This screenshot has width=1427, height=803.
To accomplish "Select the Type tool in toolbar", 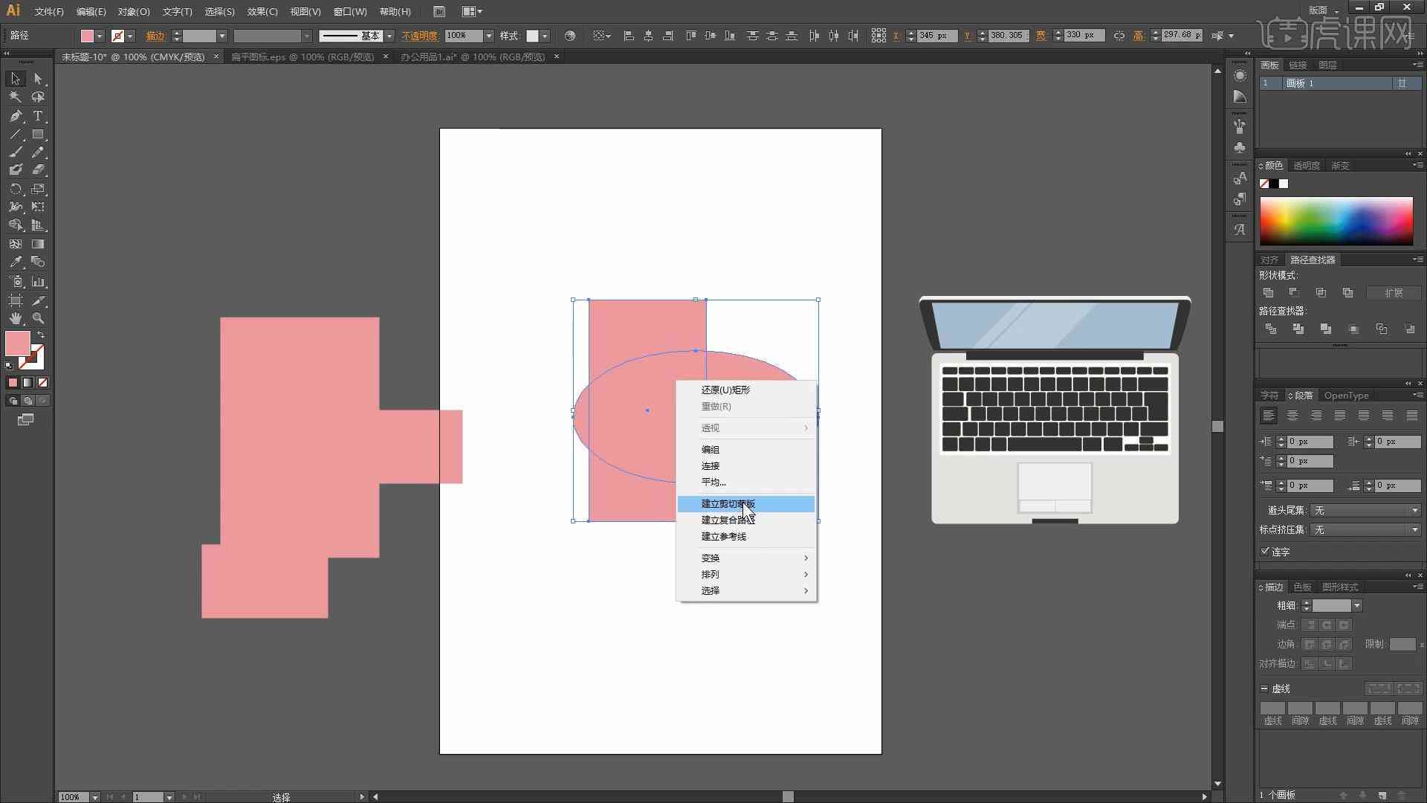I will coord(38,115).
